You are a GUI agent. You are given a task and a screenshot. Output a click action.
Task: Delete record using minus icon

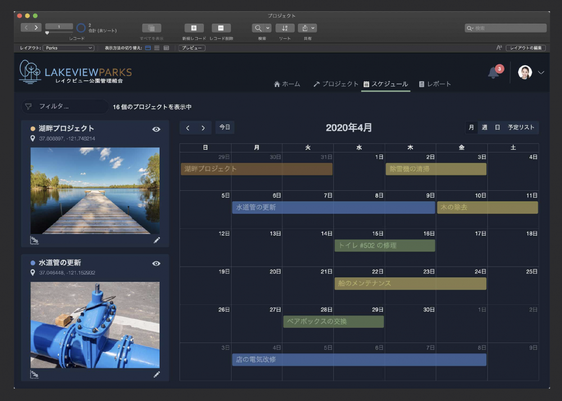221,28
